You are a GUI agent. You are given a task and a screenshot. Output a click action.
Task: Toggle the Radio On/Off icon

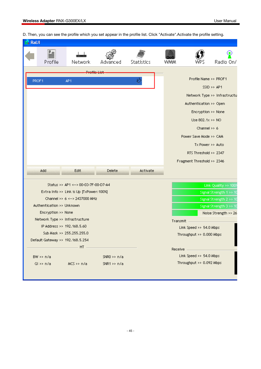click(x=230, y=54)
